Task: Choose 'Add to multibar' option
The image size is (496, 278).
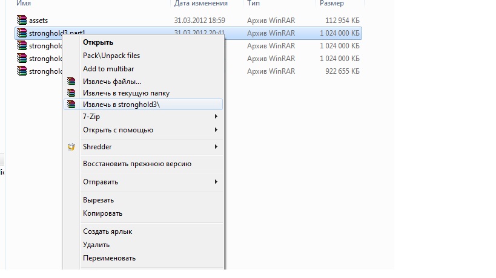Action: [108, 69]
